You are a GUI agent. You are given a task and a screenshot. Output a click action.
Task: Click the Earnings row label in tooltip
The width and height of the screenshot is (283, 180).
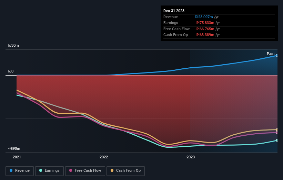pos(171,23)
